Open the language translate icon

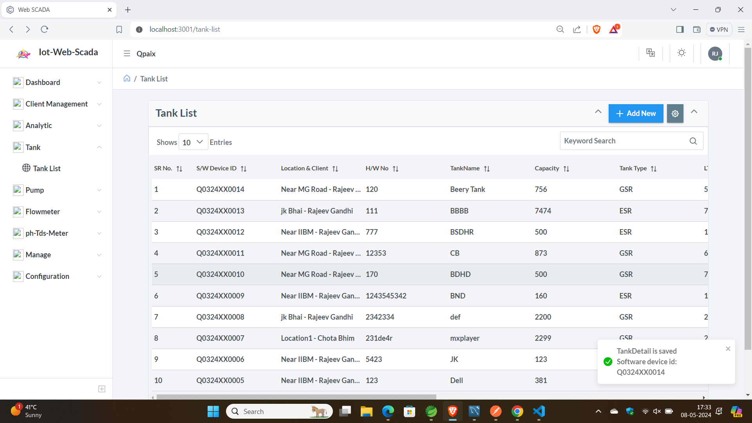(651, 53)
